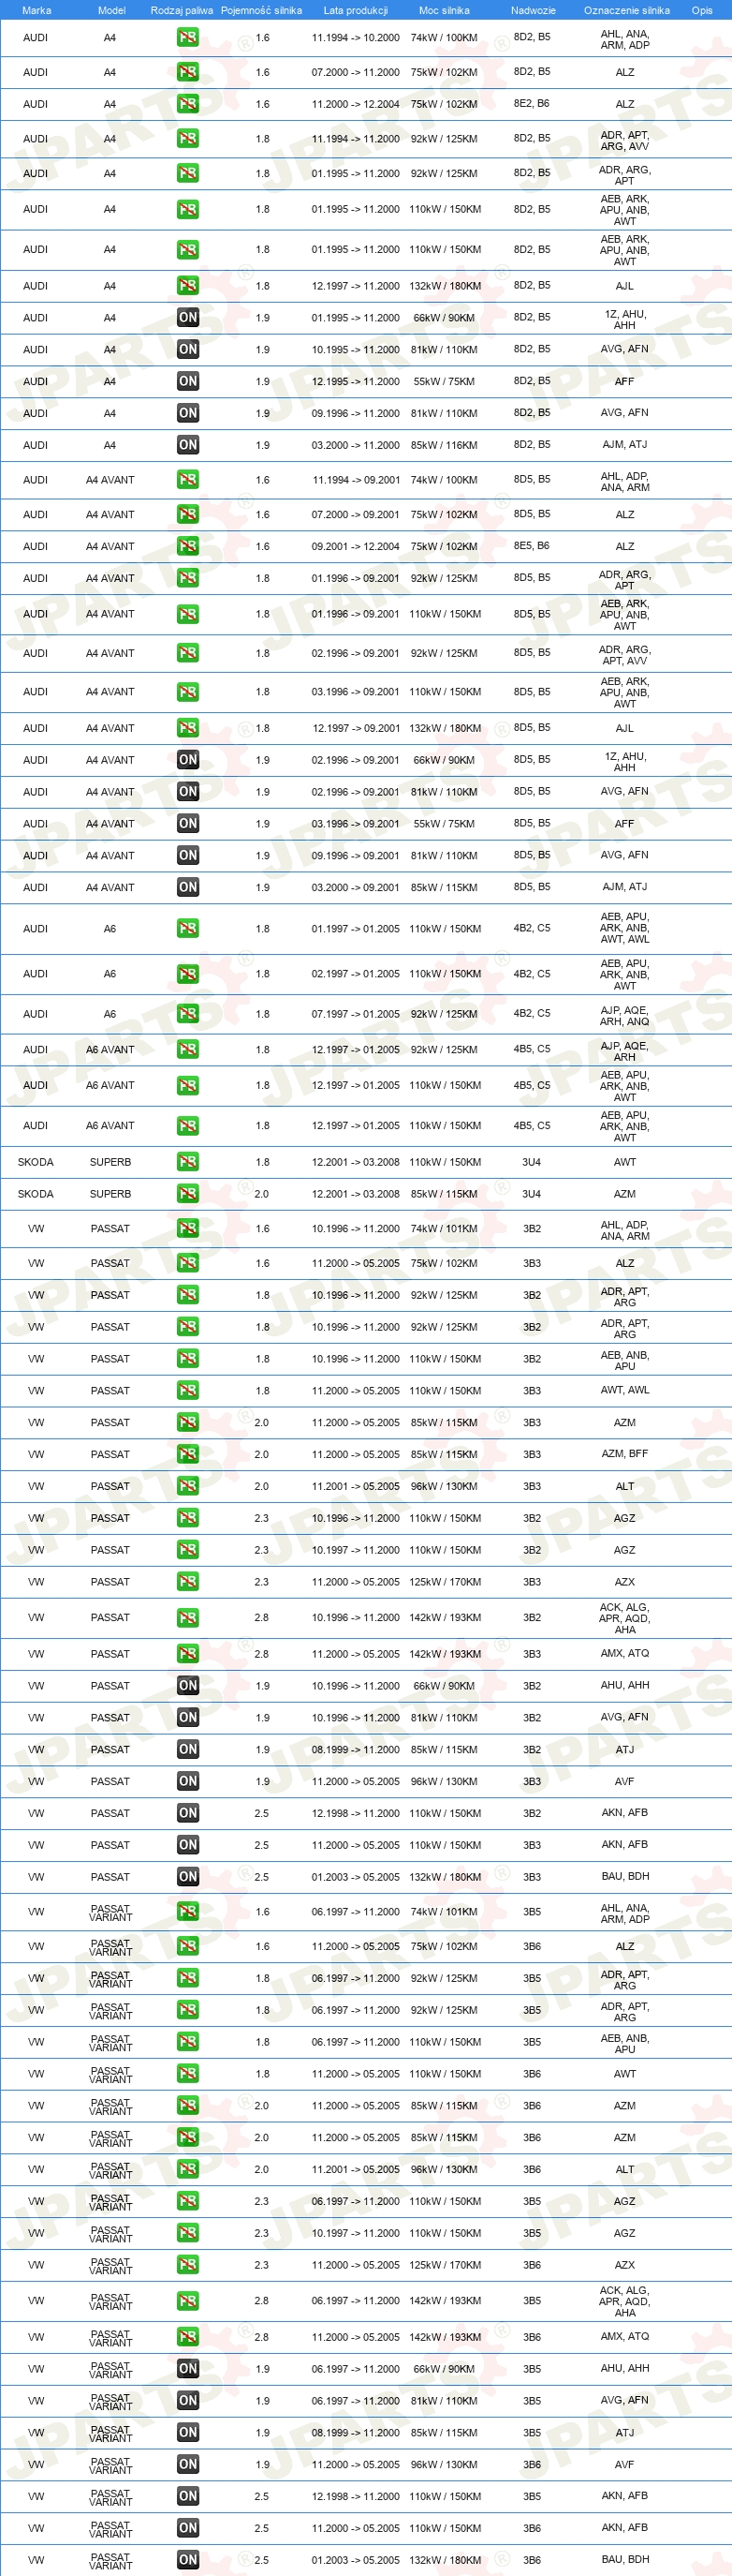Screen dimensions: 732x2576
Task: Select the Pojemność silnika column header
Action: [262, 10]
